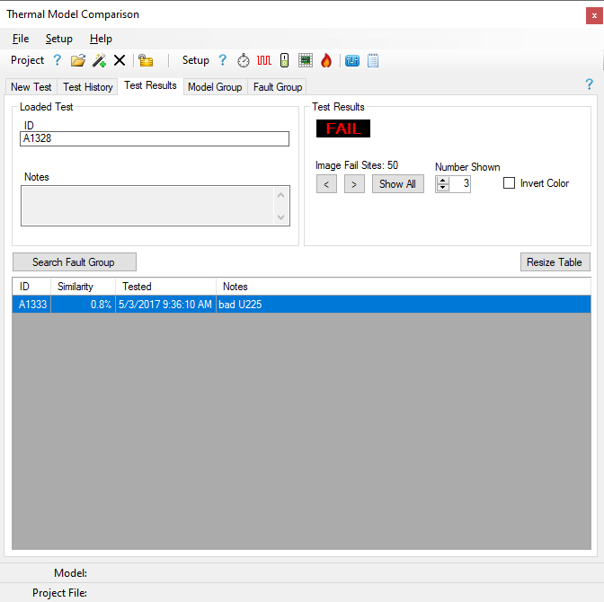Switch to the Model Group tab
The width and height of the screenshot is (604, 602).
click(x=215, y=87)
